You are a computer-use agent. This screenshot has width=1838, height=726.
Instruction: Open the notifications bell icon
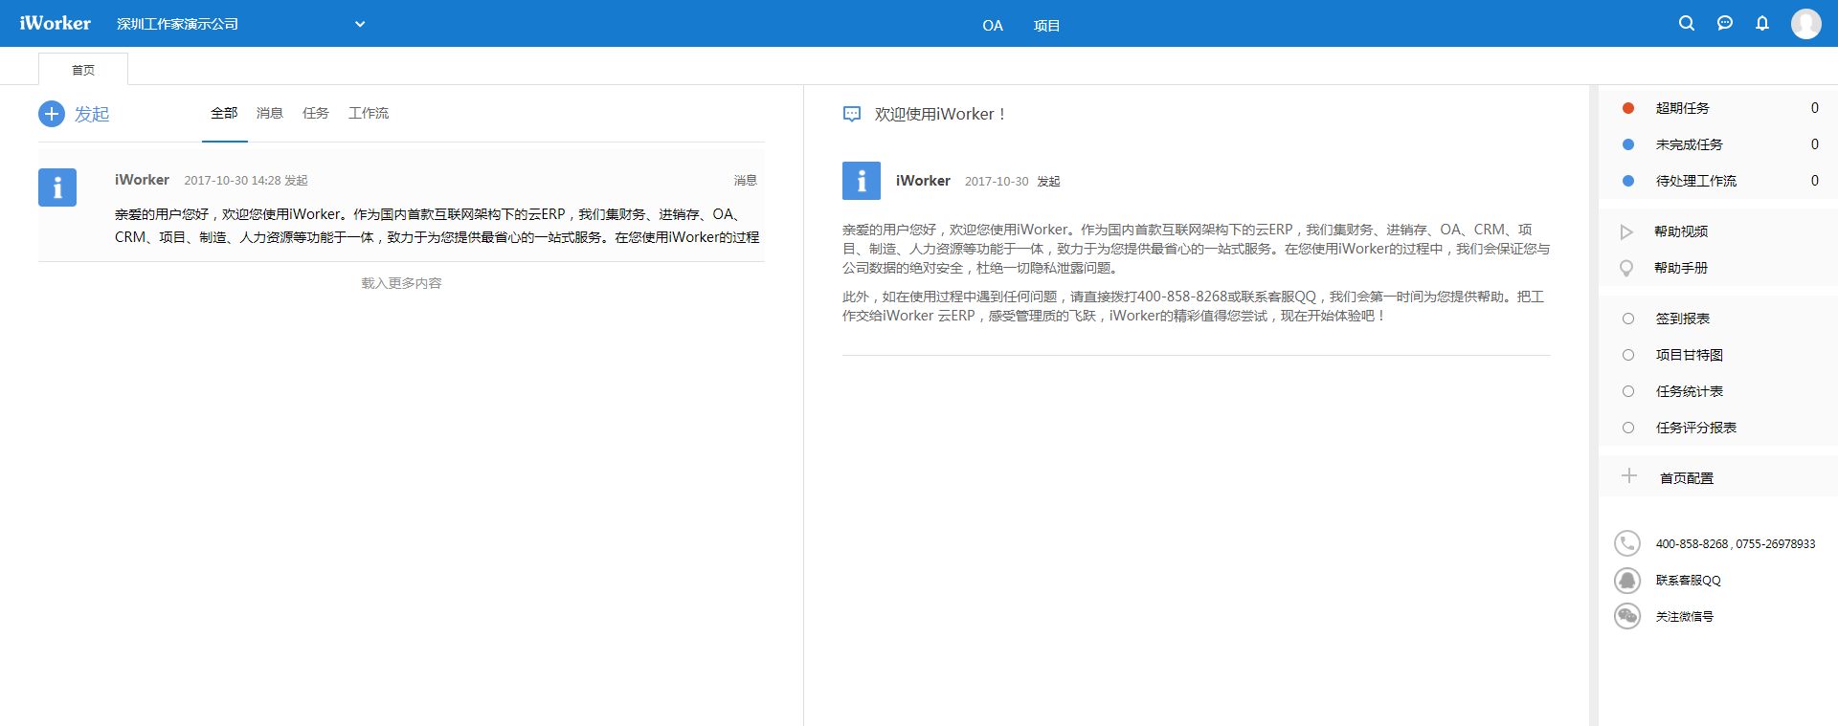tap(1762, 23)
